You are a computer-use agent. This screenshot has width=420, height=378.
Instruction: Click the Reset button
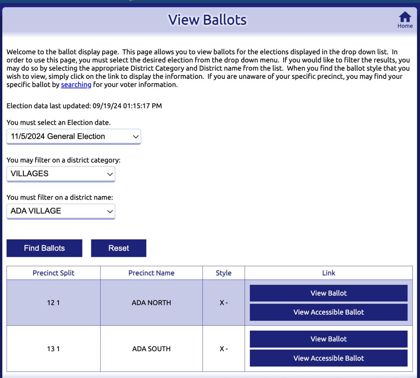click(118, 248)
